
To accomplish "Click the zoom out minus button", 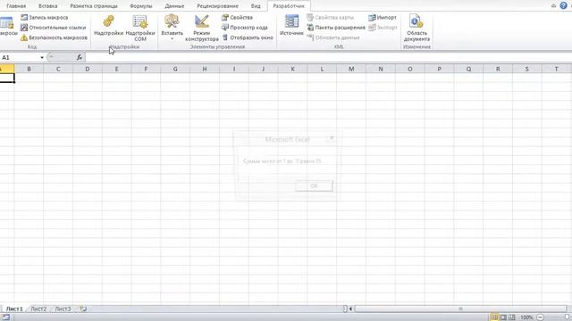I will coord(540,317).
